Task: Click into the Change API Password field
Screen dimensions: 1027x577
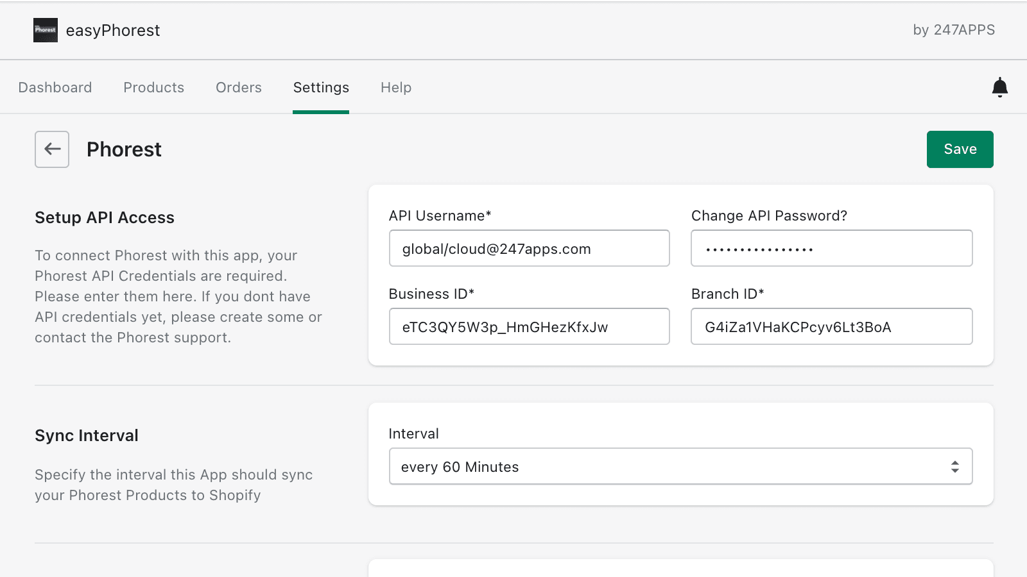Action: pos(831,249)
